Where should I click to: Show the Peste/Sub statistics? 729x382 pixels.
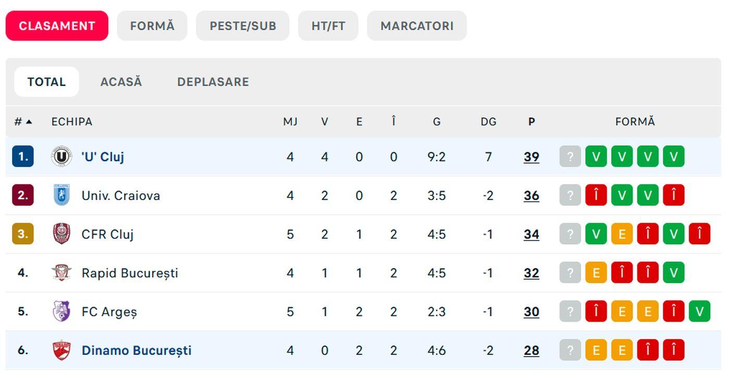(x=243, y=26)
